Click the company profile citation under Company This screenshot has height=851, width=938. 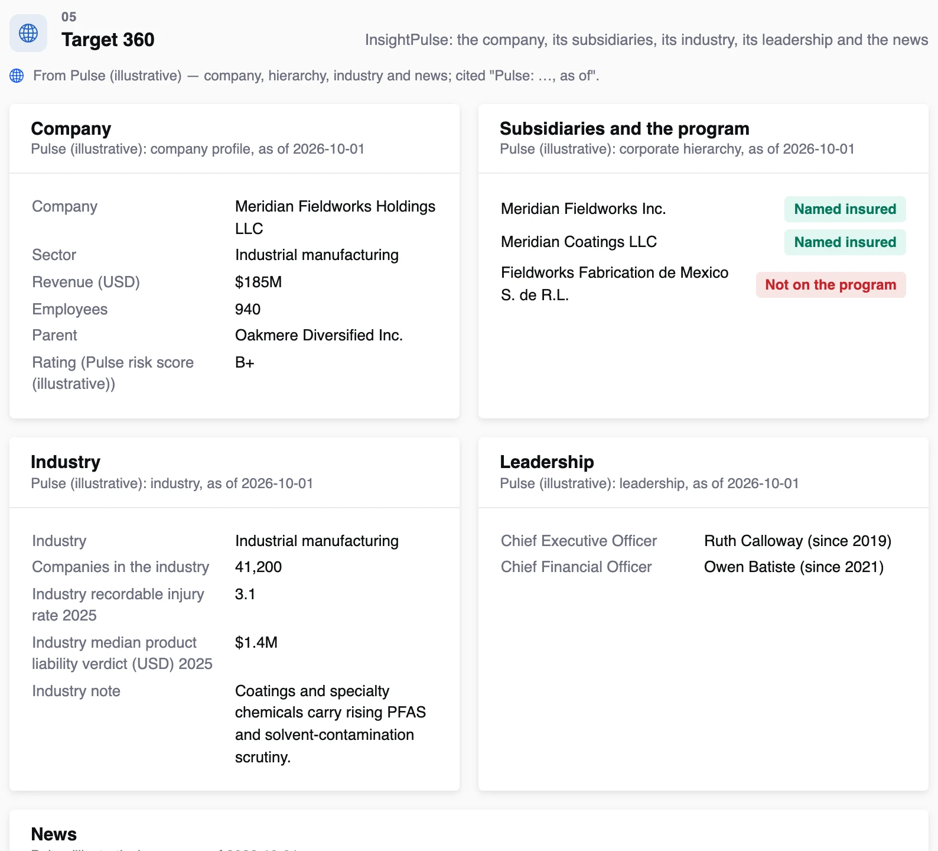coord(197,149)
